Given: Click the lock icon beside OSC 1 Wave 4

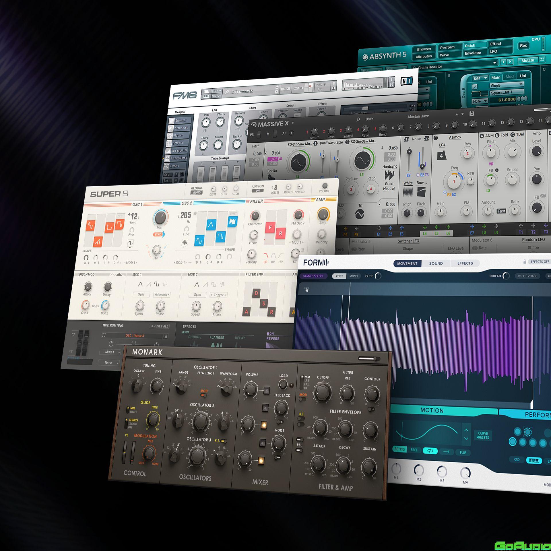Looking at the screenshot, I should 166,336.
